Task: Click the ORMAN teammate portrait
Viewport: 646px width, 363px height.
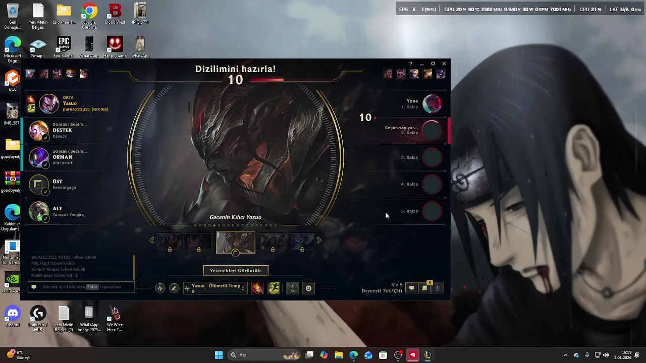Action: pyautogui.click(x=39, y=158)
